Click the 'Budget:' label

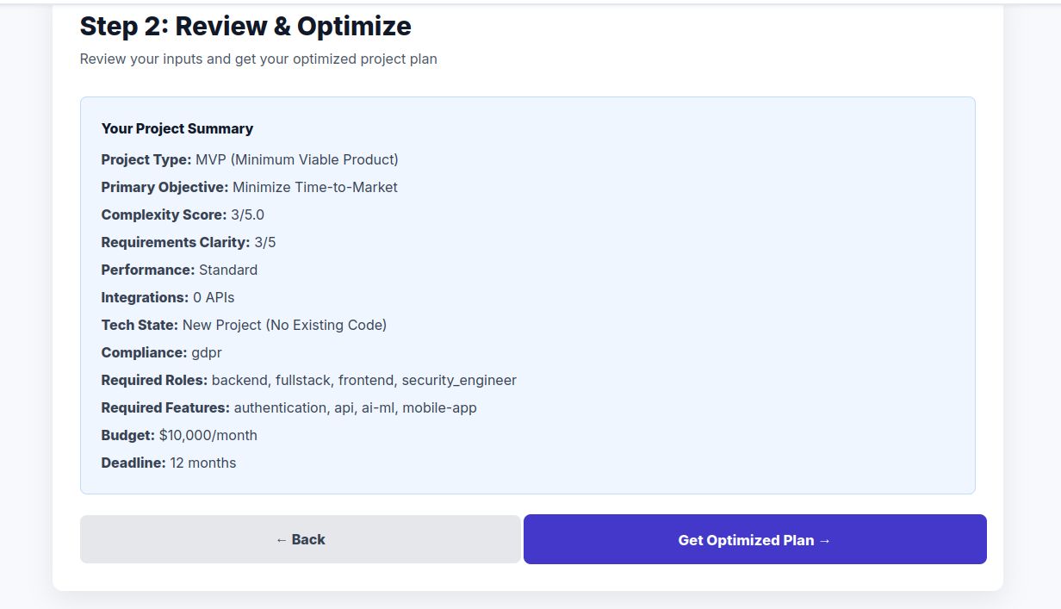tap(128, 435)
